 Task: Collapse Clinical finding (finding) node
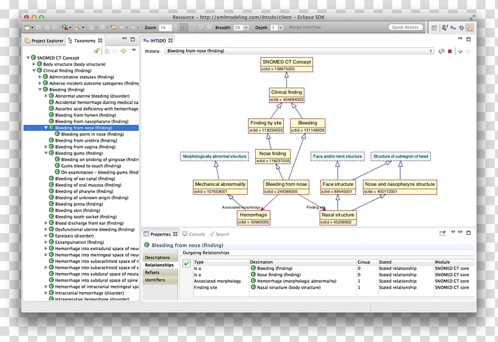point(34,70)
